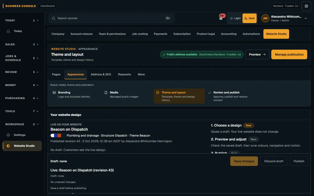Switch to the Address & SEO tab
The width and height of the screenshot is (314, 196).
point(101,74)
